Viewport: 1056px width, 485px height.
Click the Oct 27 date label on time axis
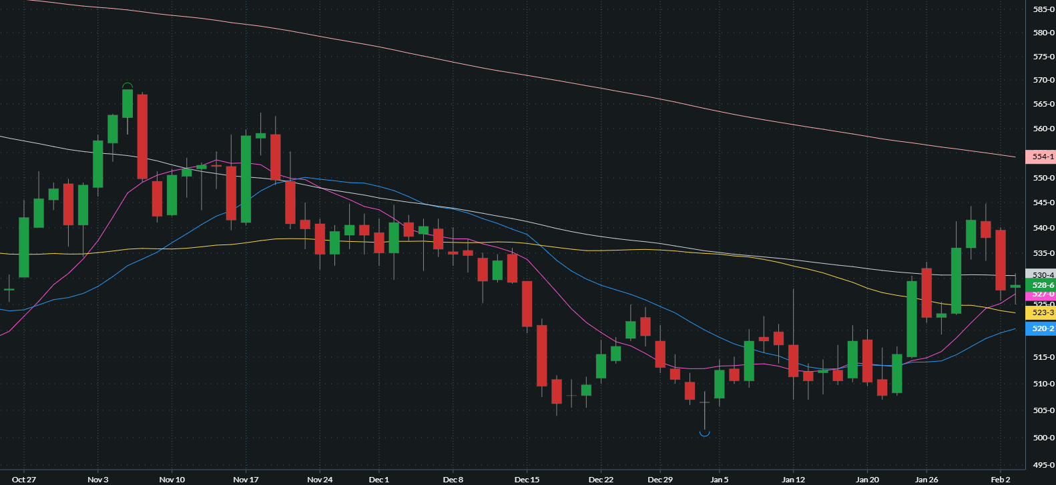pyautogui.click(x=24, y=480)
